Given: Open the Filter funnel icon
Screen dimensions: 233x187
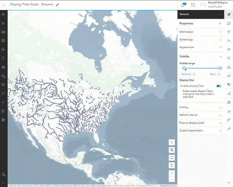Looking at the screenshot, I should coord(229,32).
